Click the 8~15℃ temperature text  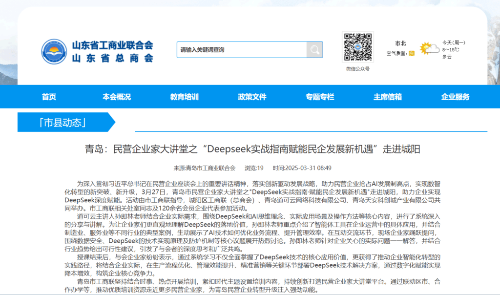click(x=451, y=50)
